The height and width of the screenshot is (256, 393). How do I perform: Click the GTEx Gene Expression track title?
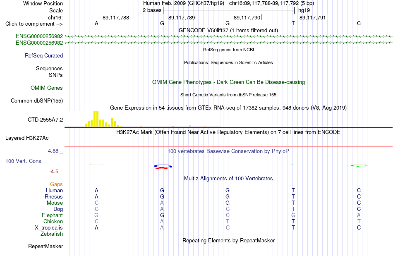pos(228,108)
